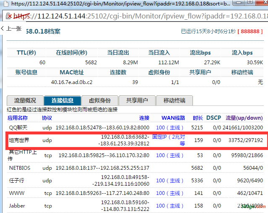Sort by 流量(up/down) column header

click(x=244, y=118)
